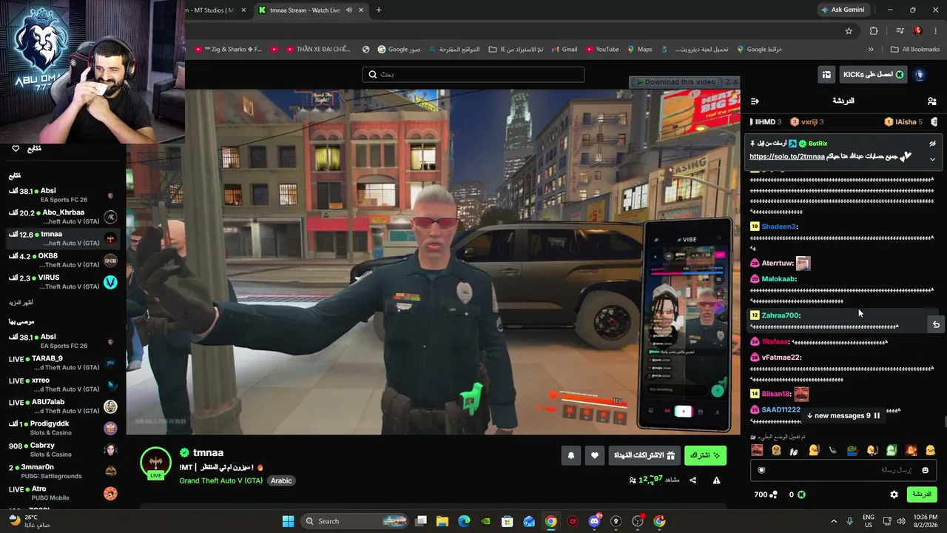This screenshot has width=947, height=533.
Task: Close the Download this video bar
Action: click(x=735, y=81)
